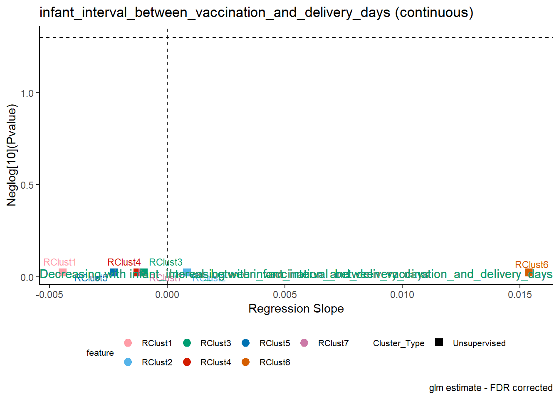
Task: Click the RClust4 red legend circle
Action: 187,362
